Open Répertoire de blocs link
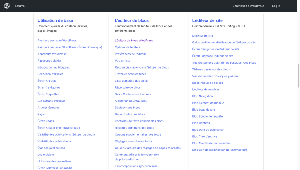Image resolution: width=300 pixels, height=170 pixels. 128,87
